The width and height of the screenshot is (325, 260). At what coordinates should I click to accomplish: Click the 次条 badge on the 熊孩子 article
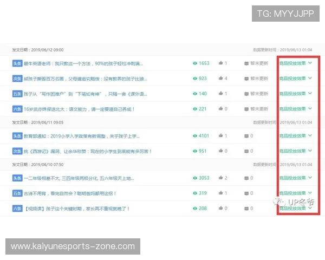click(x=17, y=79)
